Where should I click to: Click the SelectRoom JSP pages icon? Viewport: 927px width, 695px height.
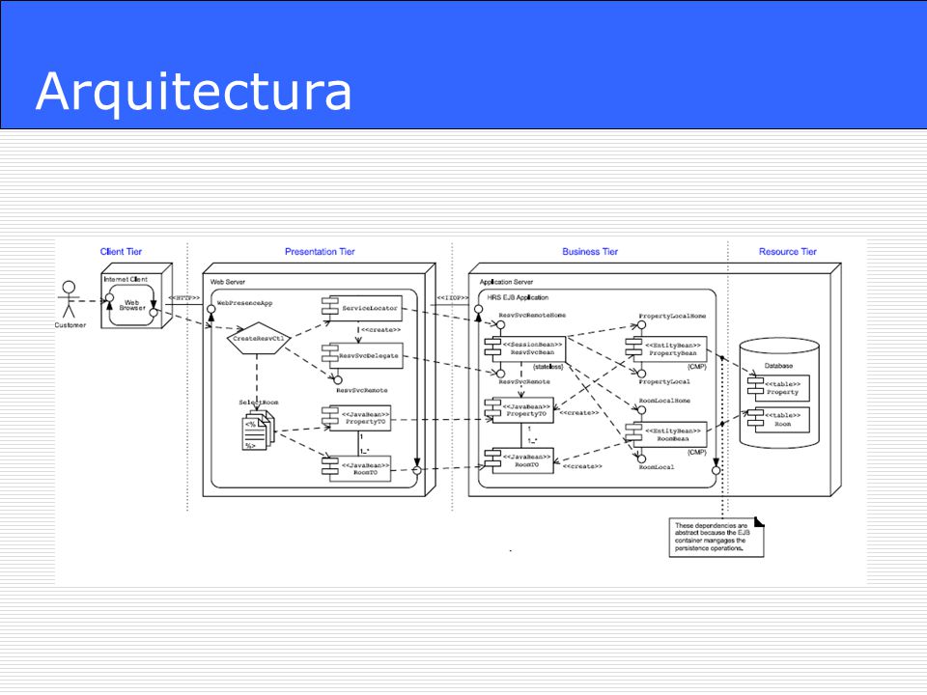(259, 431)
